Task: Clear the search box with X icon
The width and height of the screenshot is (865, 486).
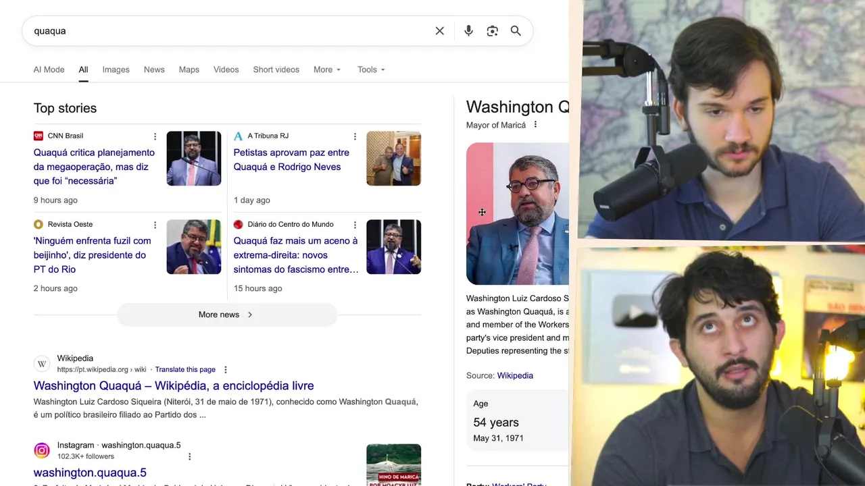Action: pos(439,31)
